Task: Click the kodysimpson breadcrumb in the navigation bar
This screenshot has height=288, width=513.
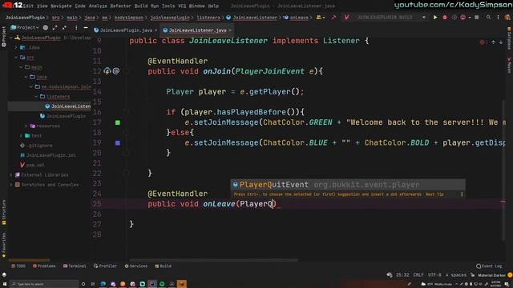Action: [x=128, y=18]
